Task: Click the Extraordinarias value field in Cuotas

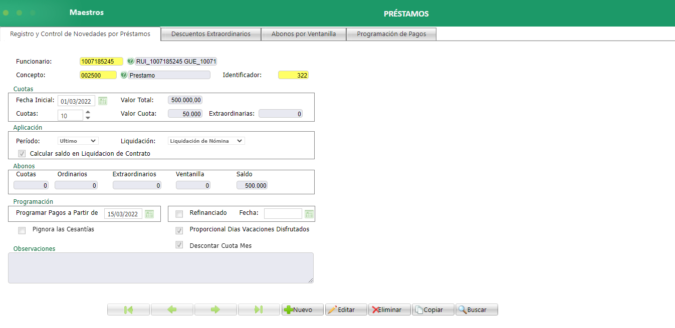Action: click(x=281, y=114)
